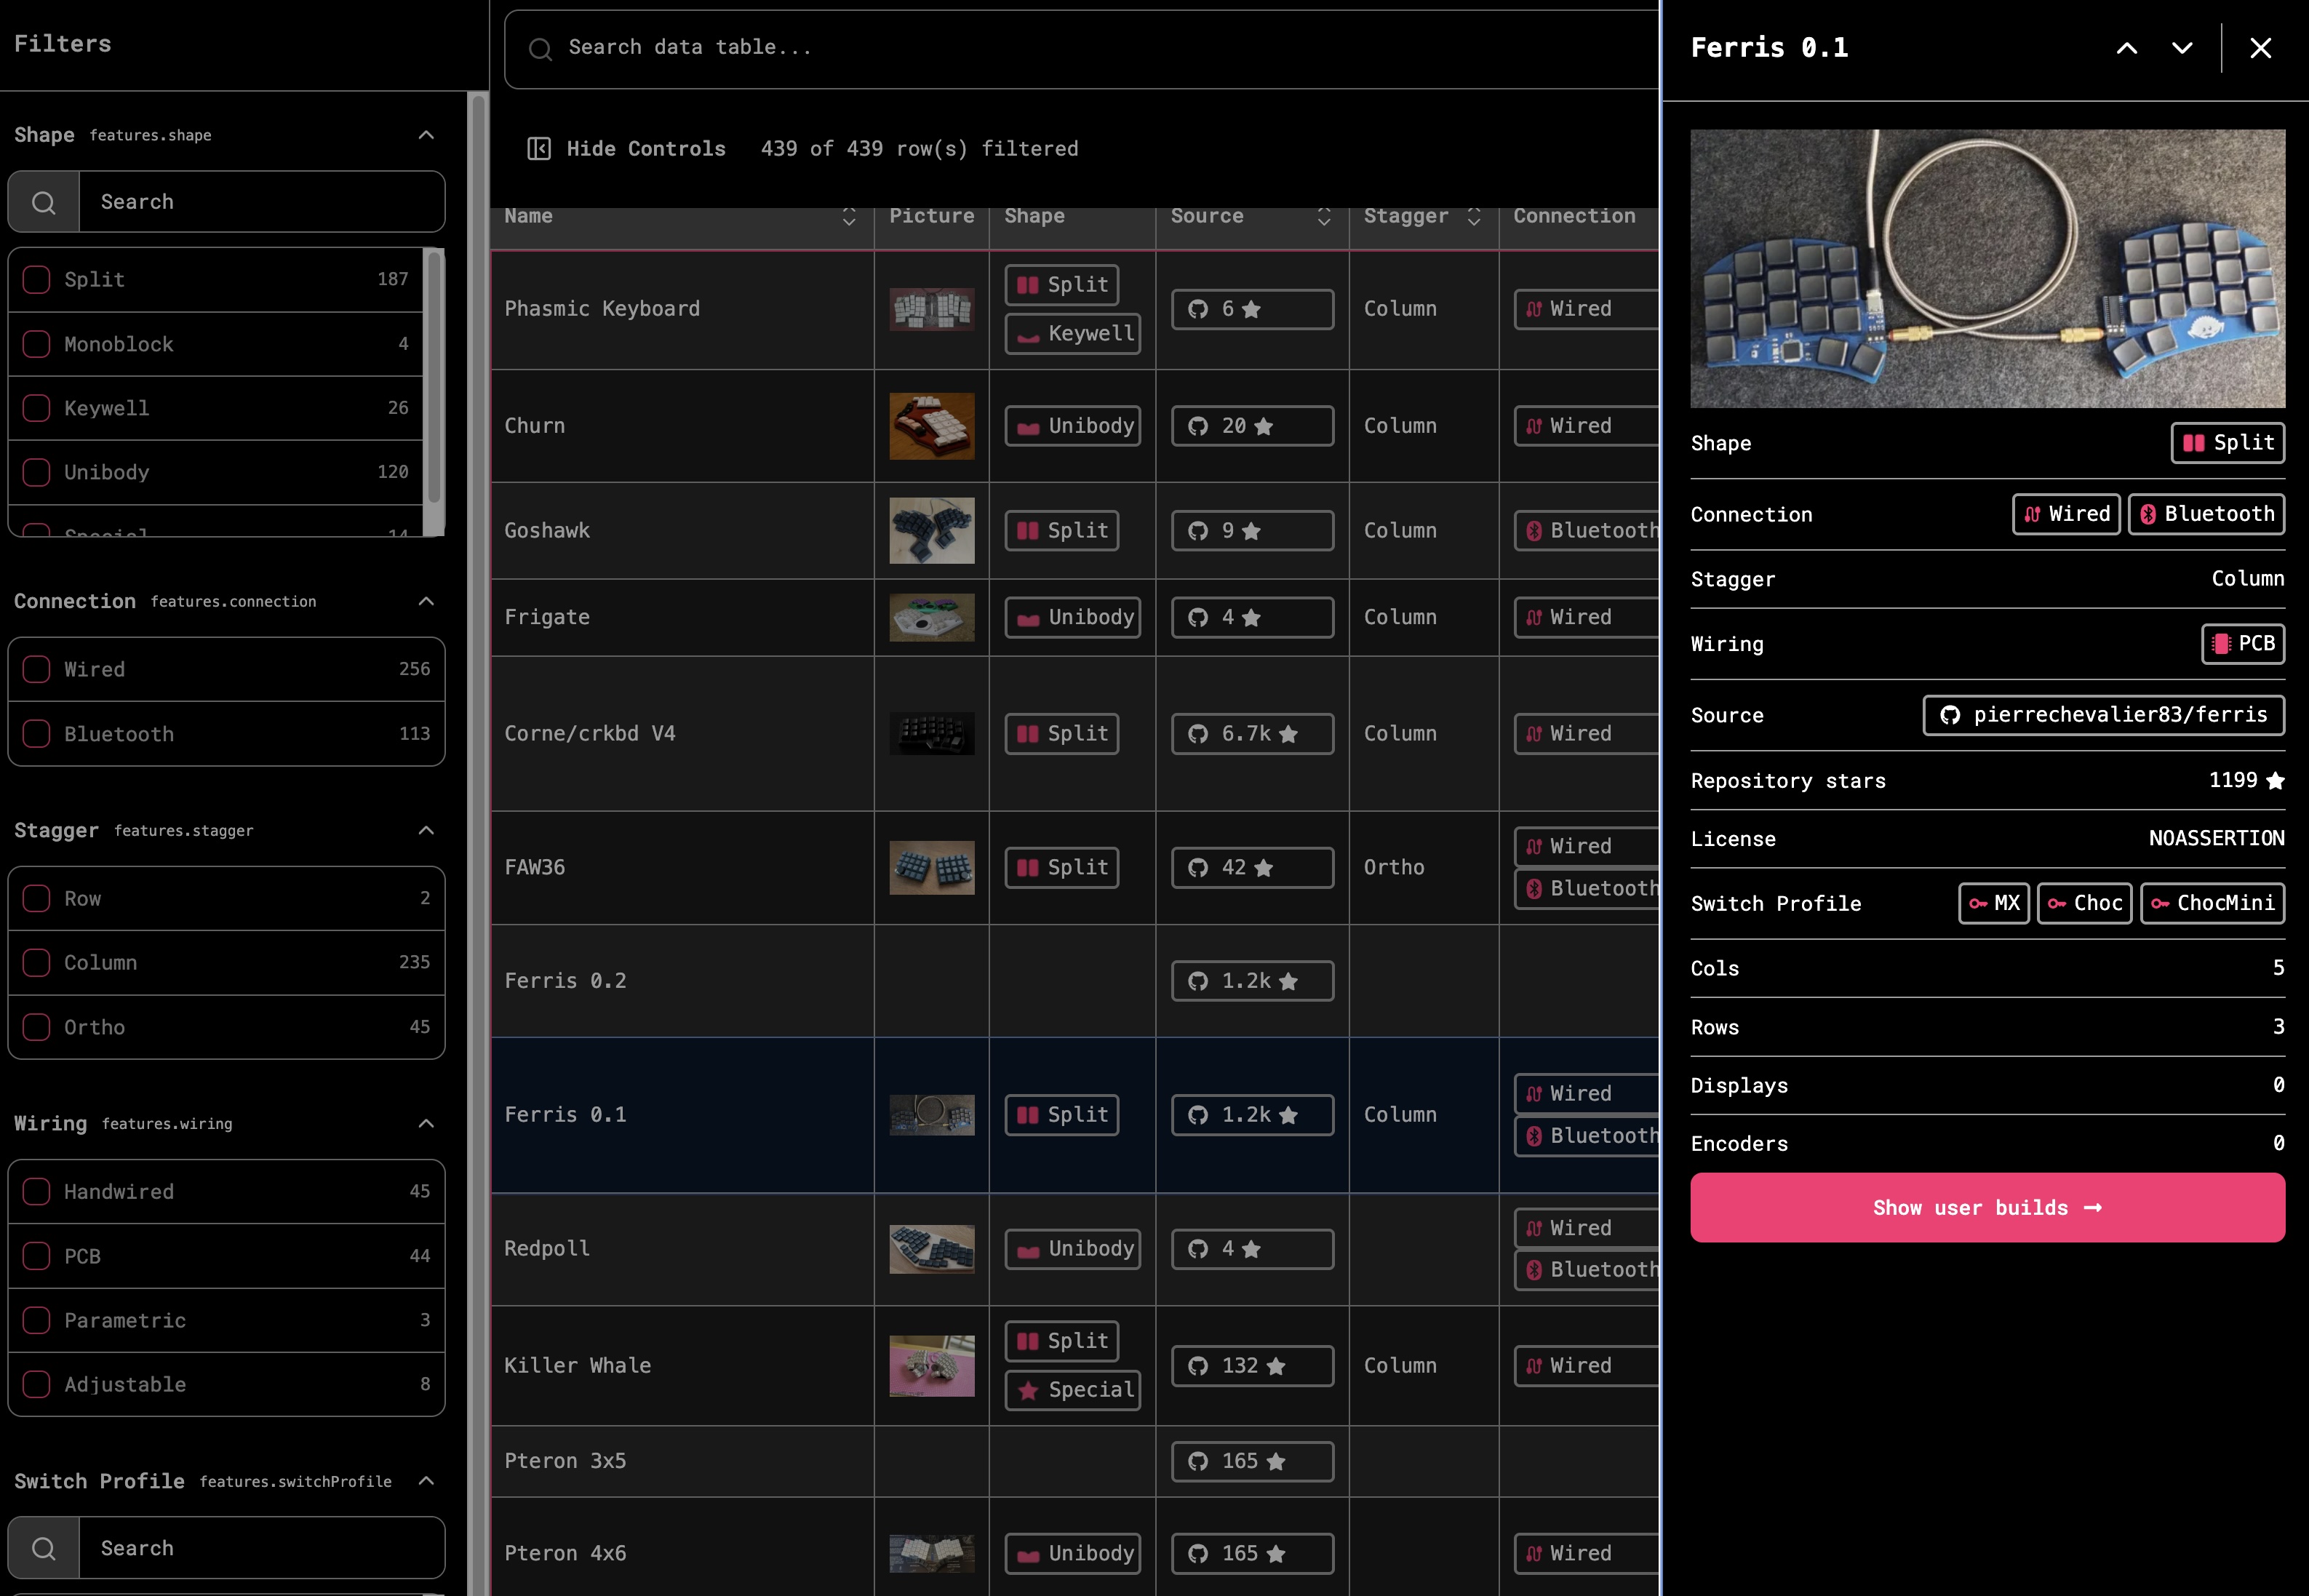Check the Parametric wiring filter
Screen dimensions: 2309x1596
(37, 1320)
